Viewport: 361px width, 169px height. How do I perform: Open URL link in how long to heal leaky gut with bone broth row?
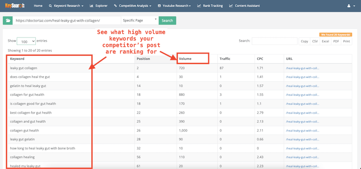coord(303,148)
